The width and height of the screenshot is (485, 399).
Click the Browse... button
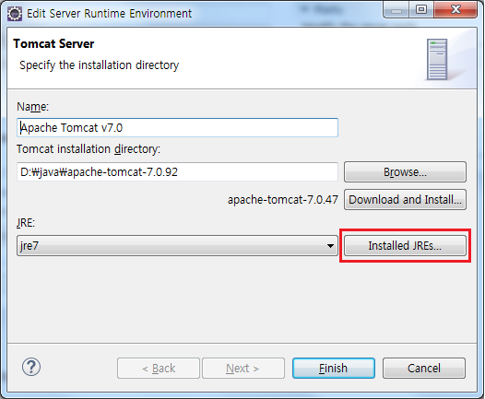[405, 171]
